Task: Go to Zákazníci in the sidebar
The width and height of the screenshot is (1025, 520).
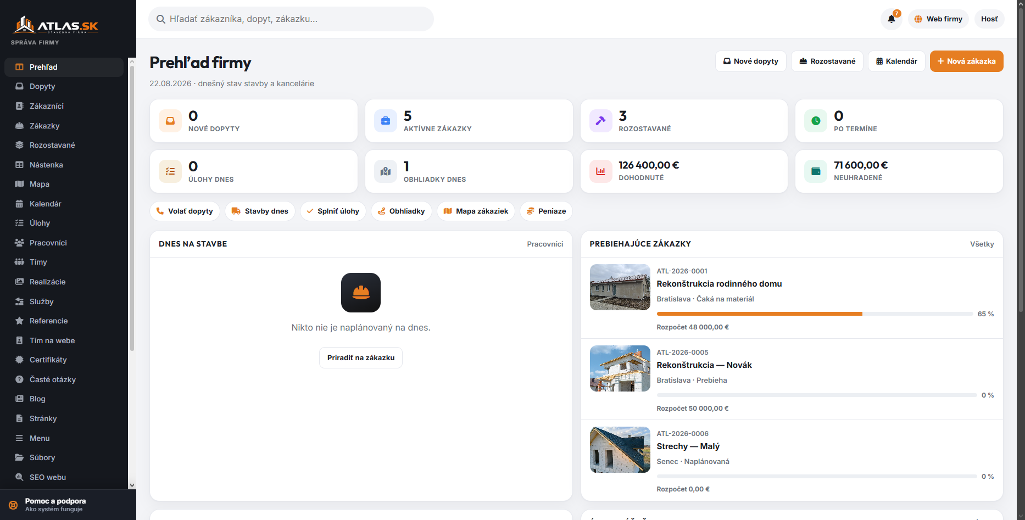Action: [x=64, y=106]
